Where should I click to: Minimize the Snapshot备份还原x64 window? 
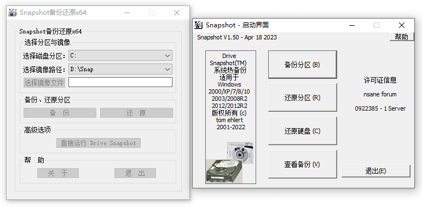pos(127,13)
